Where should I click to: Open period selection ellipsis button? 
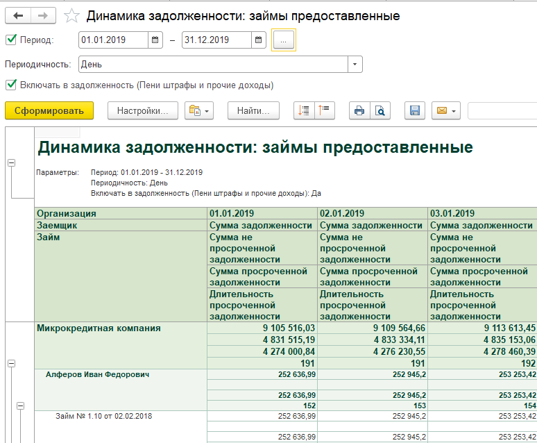click(x=283, y=40)
